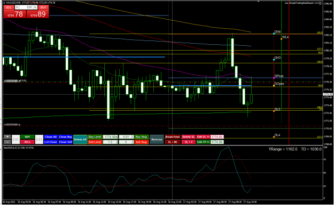Click the 0.01 lot field left of Buy Stop
Viewport: 334px width, 205px height.
(126, 137)
